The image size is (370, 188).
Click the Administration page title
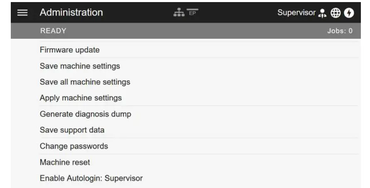pos(71,13)
